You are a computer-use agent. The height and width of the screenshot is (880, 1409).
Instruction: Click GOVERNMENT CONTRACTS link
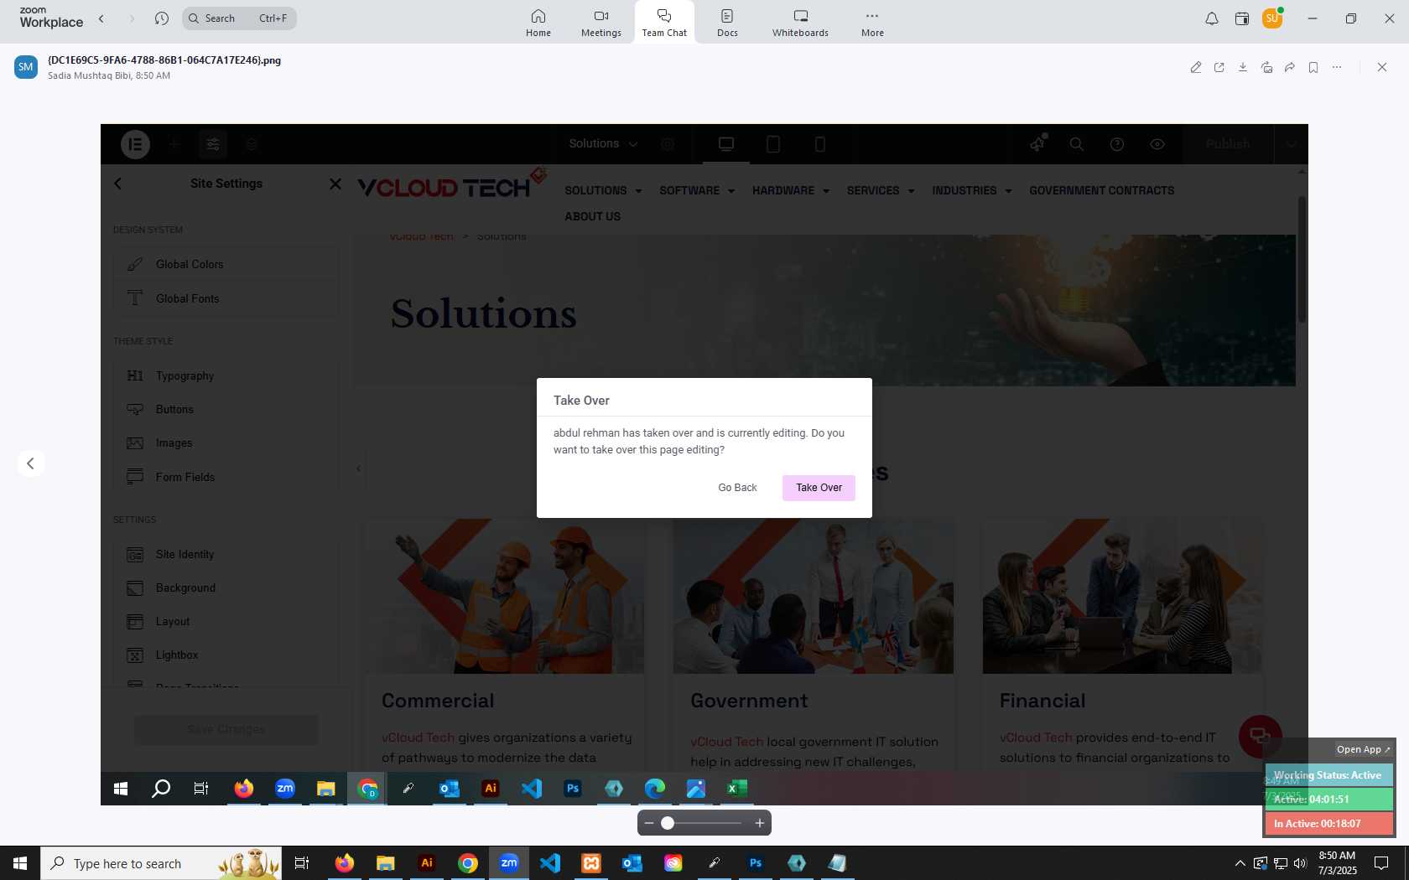pos(1102,190)
